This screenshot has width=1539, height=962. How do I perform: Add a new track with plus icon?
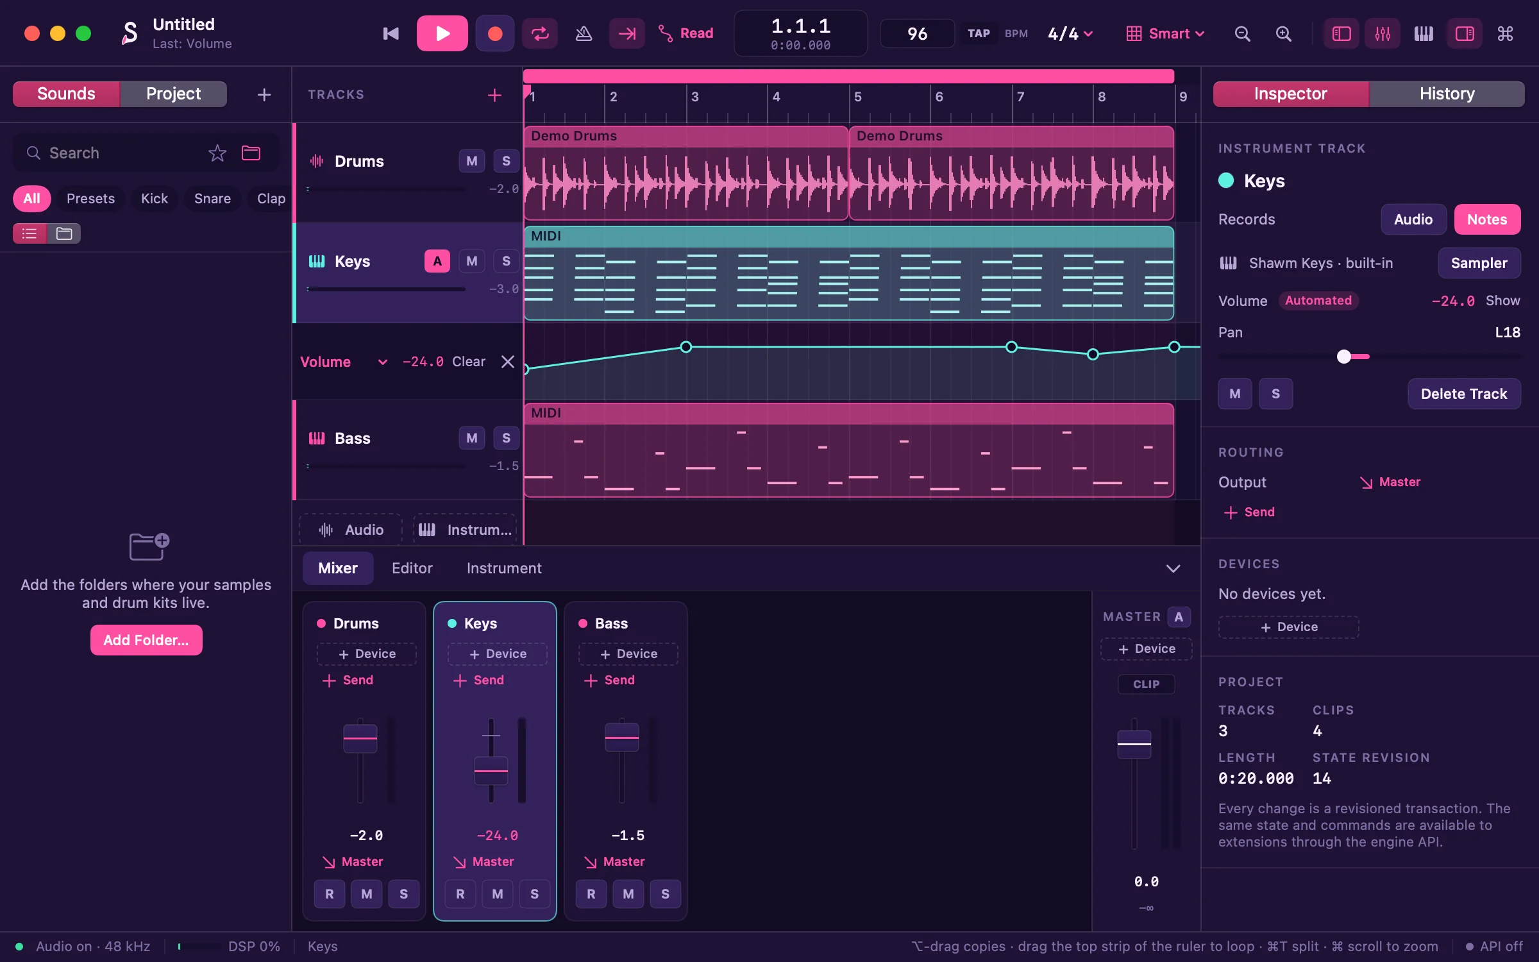(x=494, y=95)
